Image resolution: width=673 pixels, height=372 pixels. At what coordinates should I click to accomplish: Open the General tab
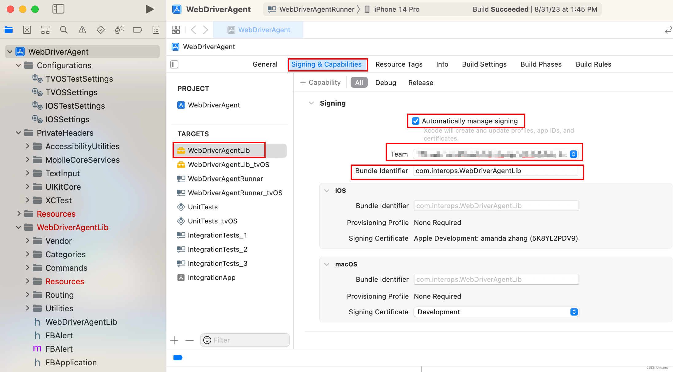[x=265, y=64]
